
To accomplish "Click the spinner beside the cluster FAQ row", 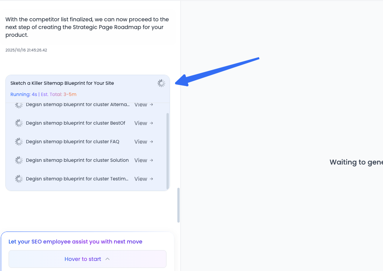I will (19, 142).
